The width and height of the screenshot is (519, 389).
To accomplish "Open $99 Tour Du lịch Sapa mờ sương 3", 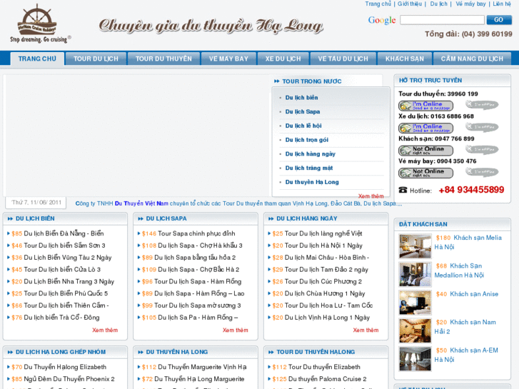I will point(191,305).
